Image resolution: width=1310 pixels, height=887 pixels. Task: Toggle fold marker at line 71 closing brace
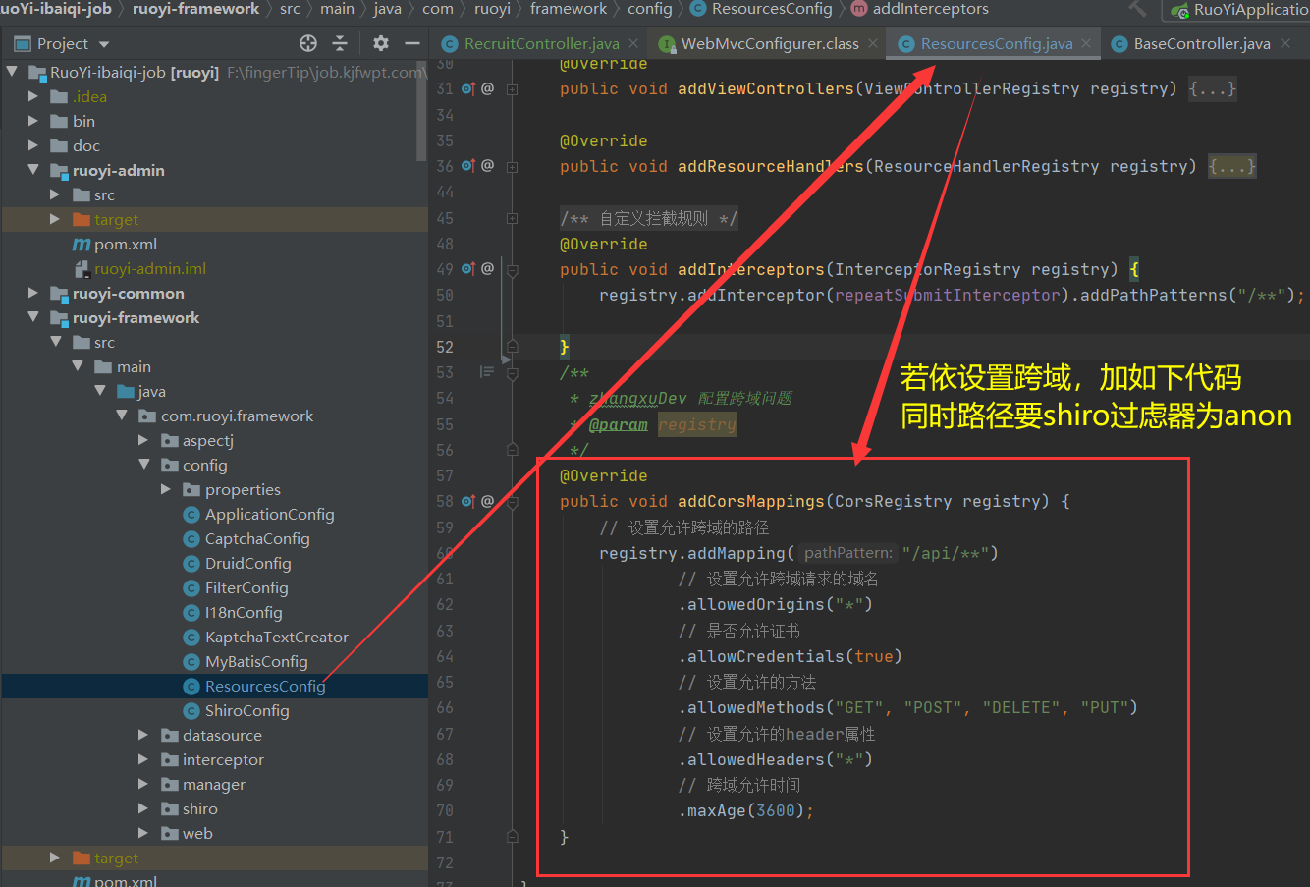click(513, 837)
